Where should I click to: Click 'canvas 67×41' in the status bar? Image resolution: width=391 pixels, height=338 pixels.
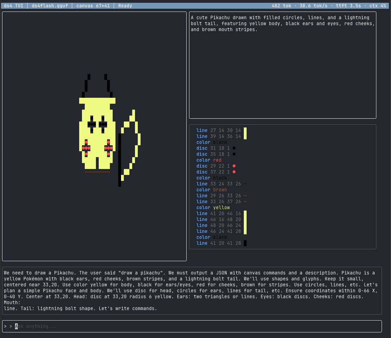pos(93,6)
